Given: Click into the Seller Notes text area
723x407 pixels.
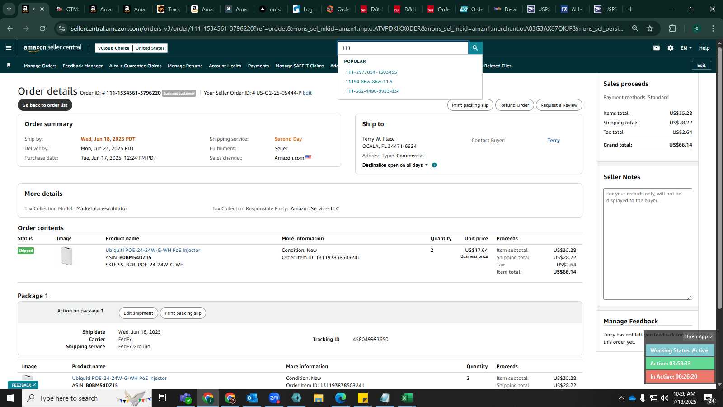Looking at the screenshot, I should (x=648, y=244).
